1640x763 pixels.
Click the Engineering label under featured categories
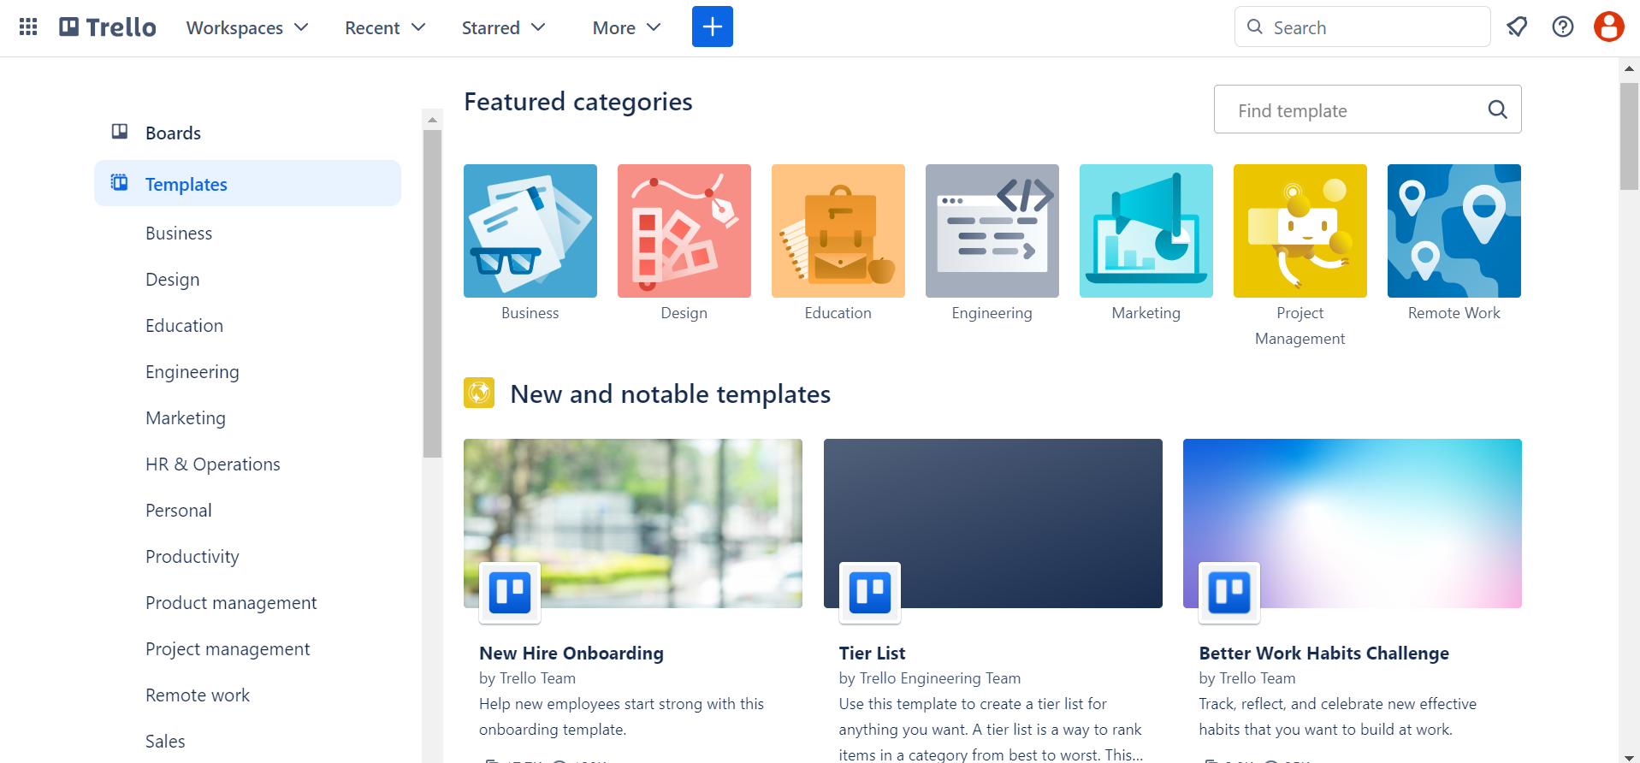[x=992, y=313]
